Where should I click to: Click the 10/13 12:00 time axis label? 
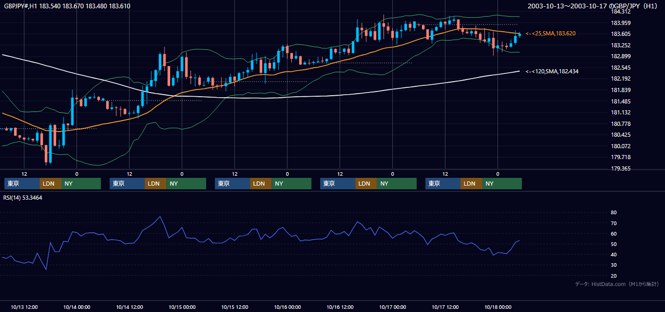tap(24, 307)
